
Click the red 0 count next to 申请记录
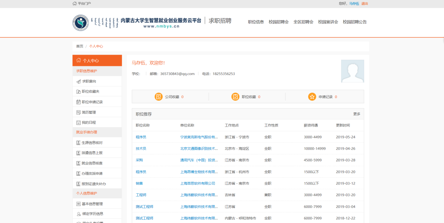[x=336, y=97]
